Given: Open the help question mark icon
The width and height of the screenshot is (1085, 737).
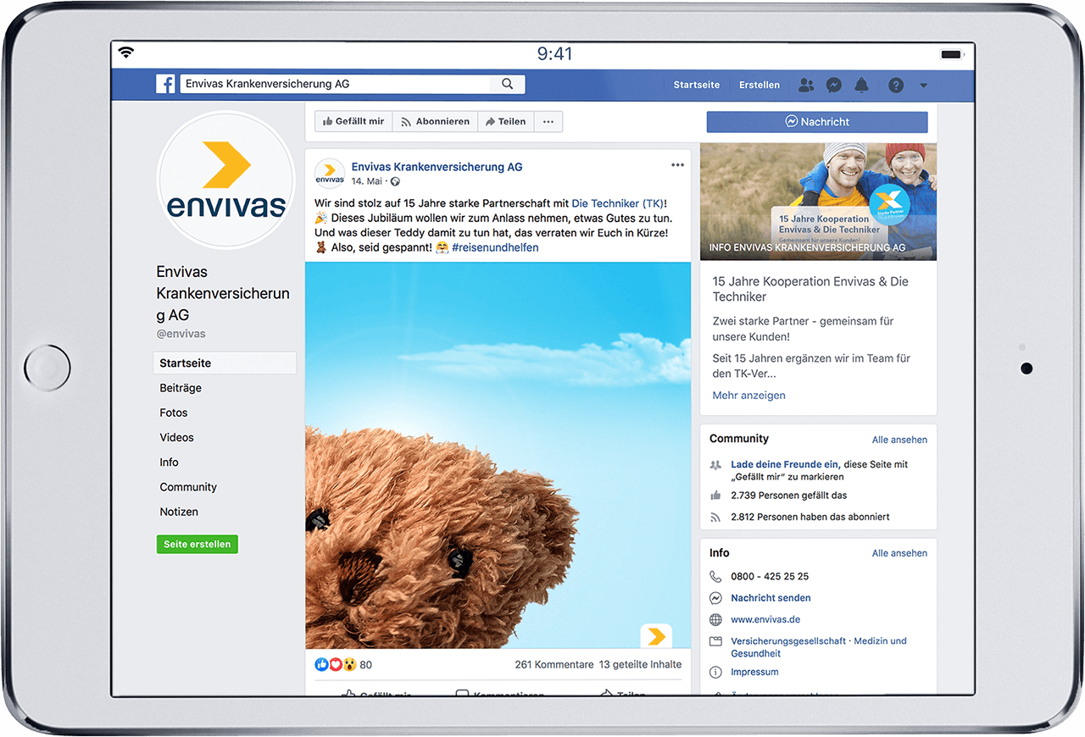Looking at the screenshot, I should 896,85.
